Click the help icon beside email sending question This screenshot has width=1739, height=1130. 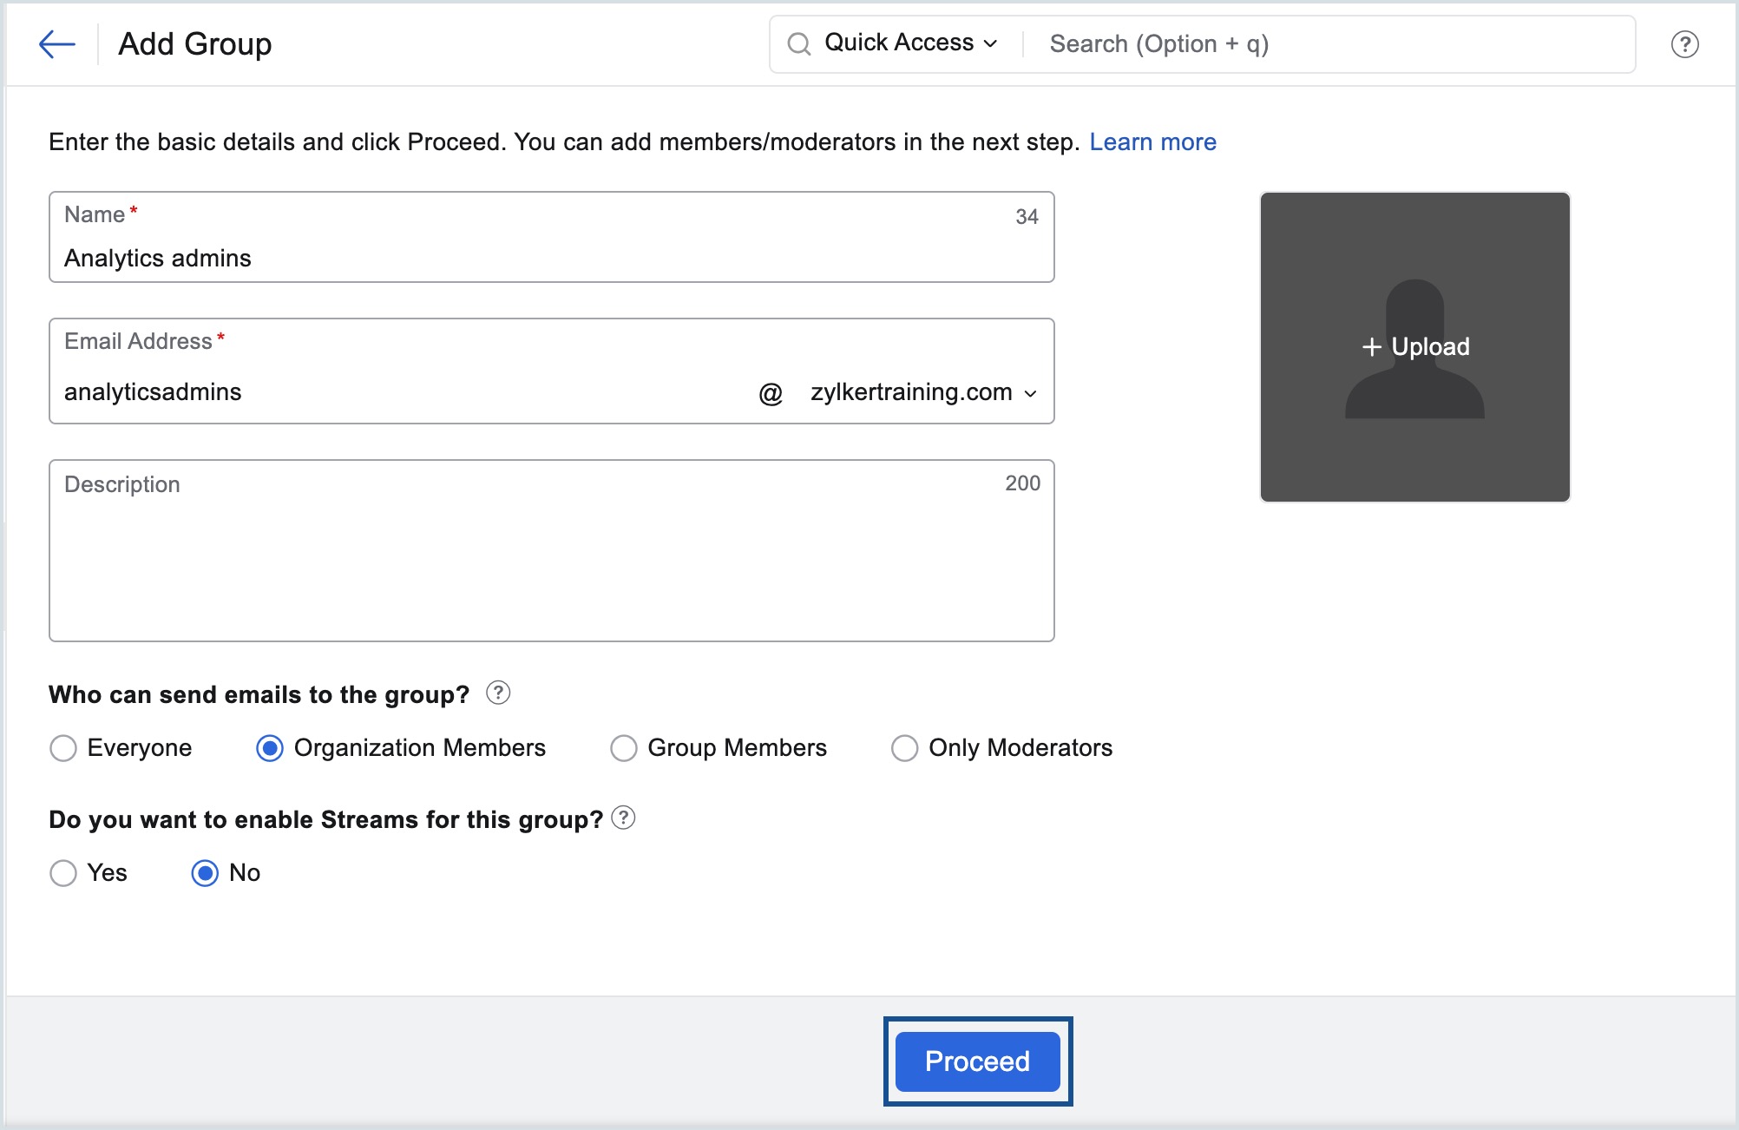click(499, 693)
